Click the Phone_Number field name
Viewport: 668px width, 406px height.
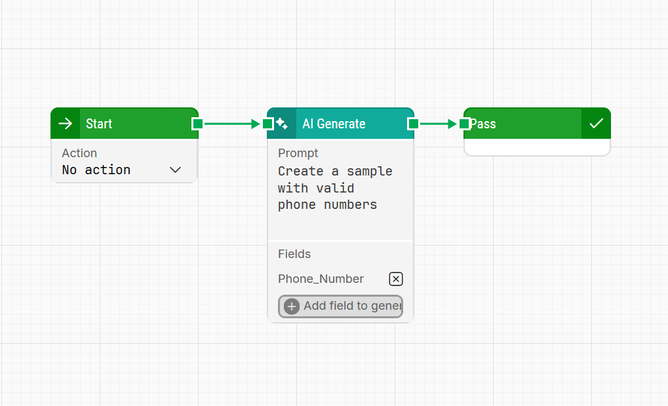click(321, 279)
